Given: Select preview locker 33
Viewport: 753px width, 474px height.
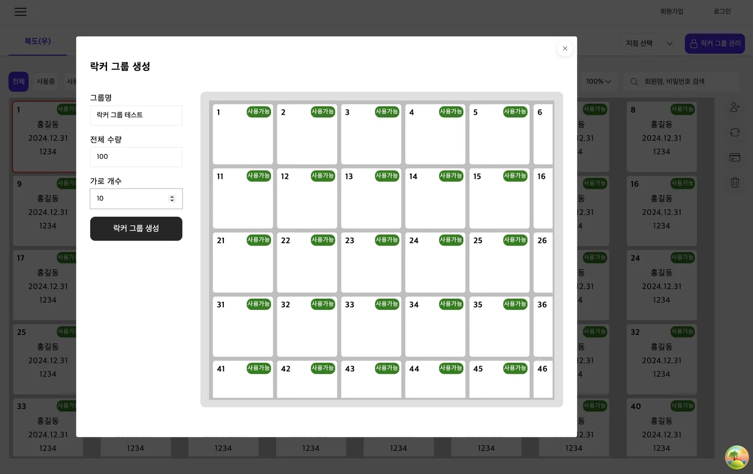Looking at the screenshot, I should click(x=371, y=327).
